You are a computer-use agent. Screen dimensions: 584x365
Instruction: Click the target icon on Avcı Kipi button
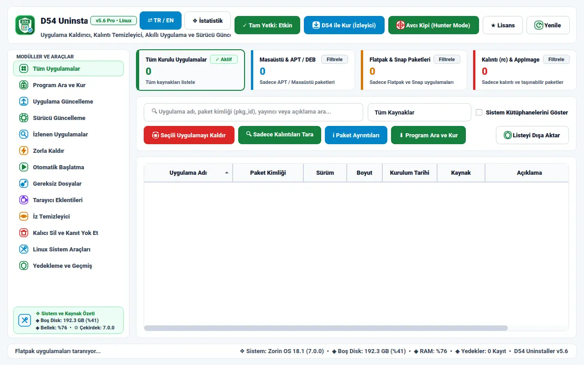coord(401,25)
